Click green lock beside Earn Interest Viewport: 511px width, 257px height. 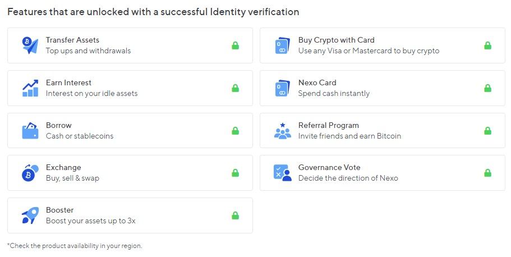click(235, 88)
